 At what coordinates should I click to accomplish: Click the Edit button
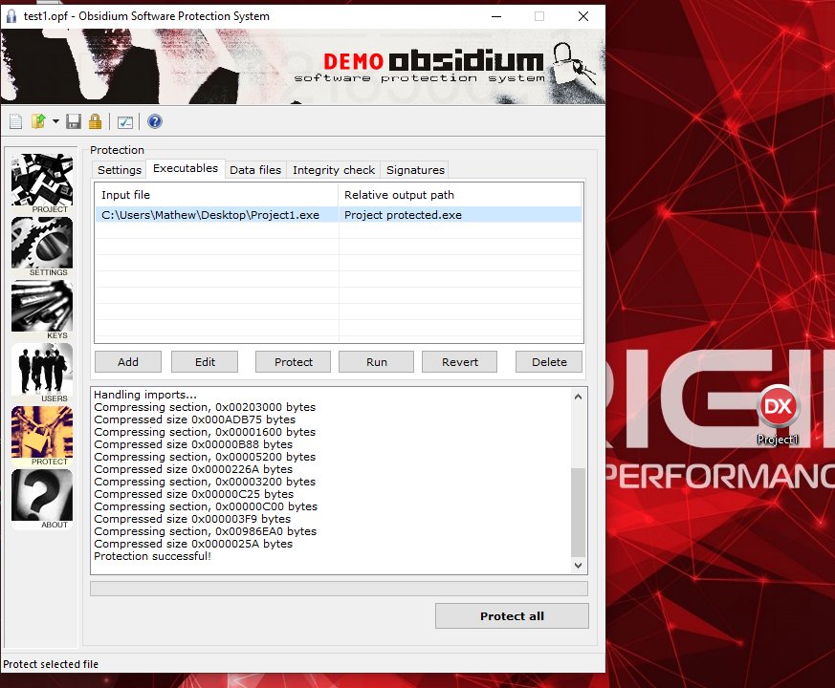205,362
